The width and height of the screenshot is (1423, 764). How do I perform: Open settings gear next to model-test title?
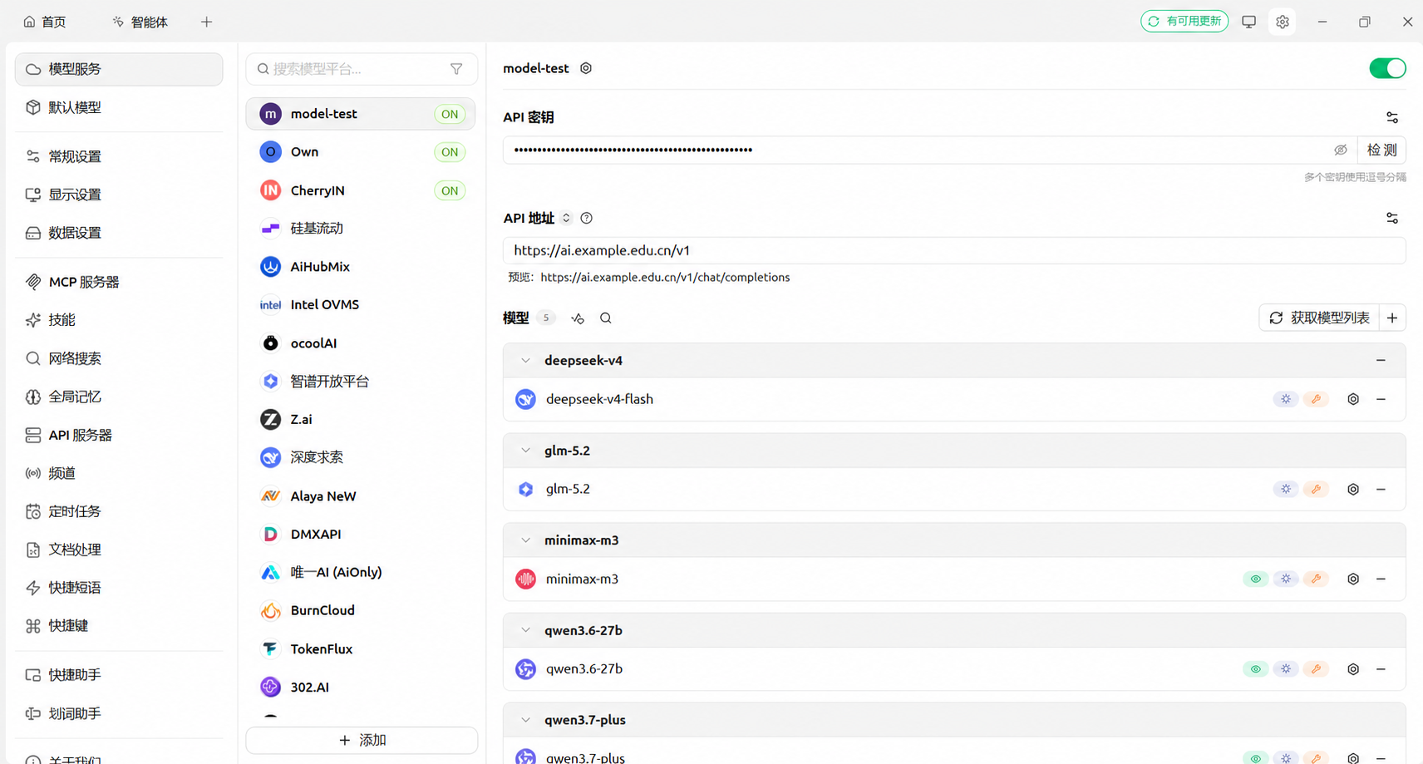click(586, 68)
